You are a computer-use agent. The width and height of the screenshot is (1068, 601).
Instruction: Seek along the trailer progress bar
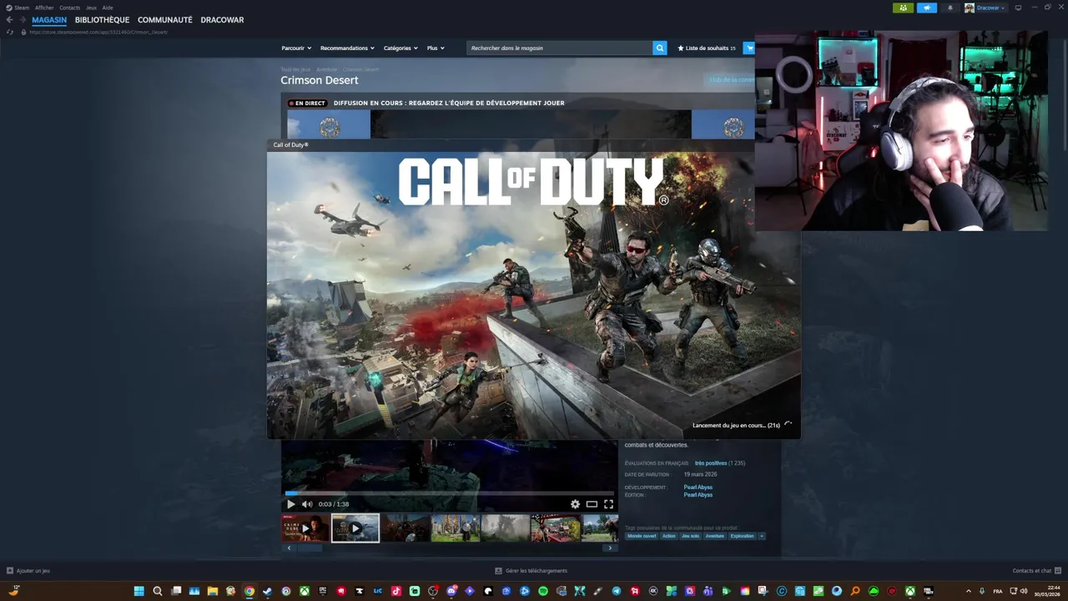click(x=449, y=493)
